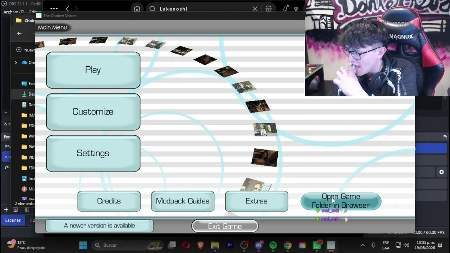Screen dimensions: 450x253
Task: Click the home icon in the background app
Action: [x=137, y=9]
